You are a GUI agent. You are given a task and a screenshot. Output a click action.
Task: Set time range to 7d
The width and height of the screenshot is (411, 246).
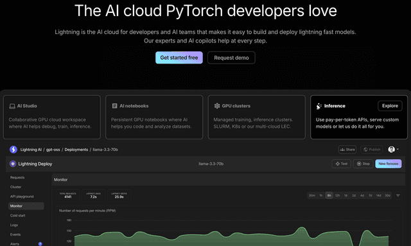click(x=371, y=195)
